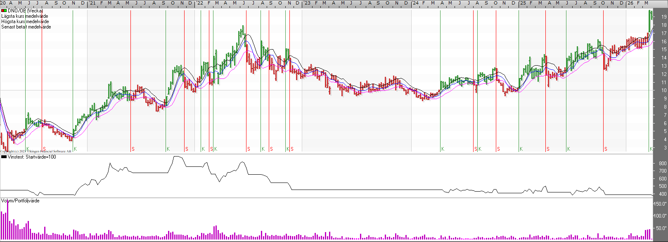Click the rightmost green K buy signal marker
This screenshot has width=668, height=242.
tap(651, 149)
